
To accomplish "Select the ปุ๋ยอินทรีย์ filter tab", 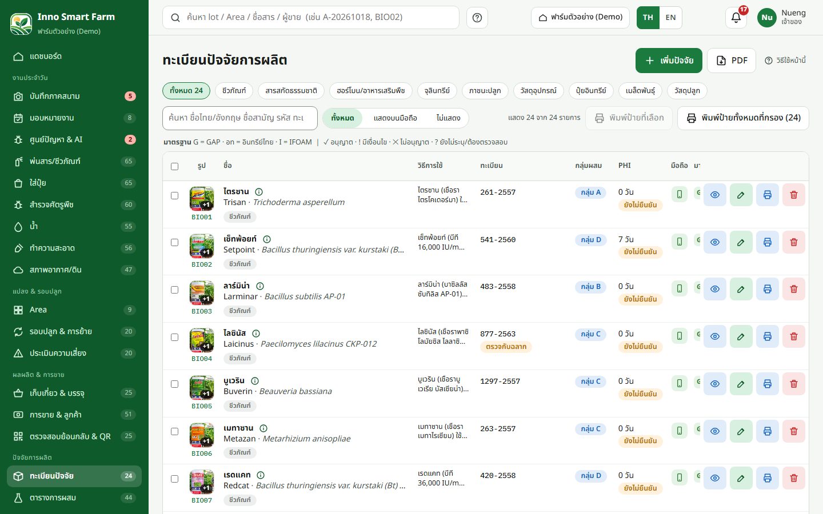I will pyautogui.click(x=591, y=91).
